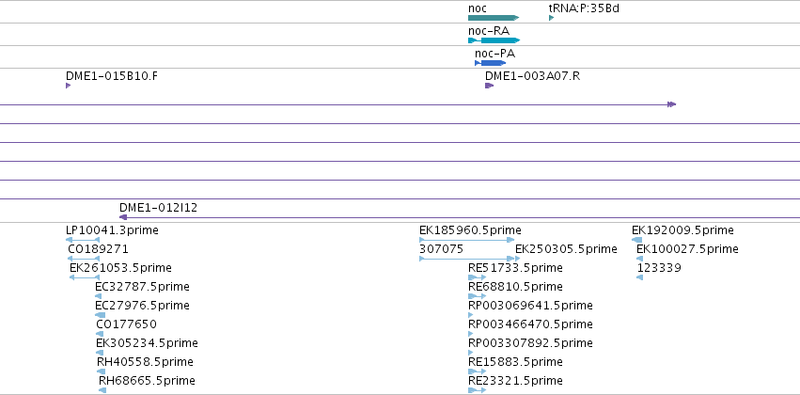Click the 'RP003069641.5prime' label
This screenshot has width=800, height=395.
click(530, 305)
